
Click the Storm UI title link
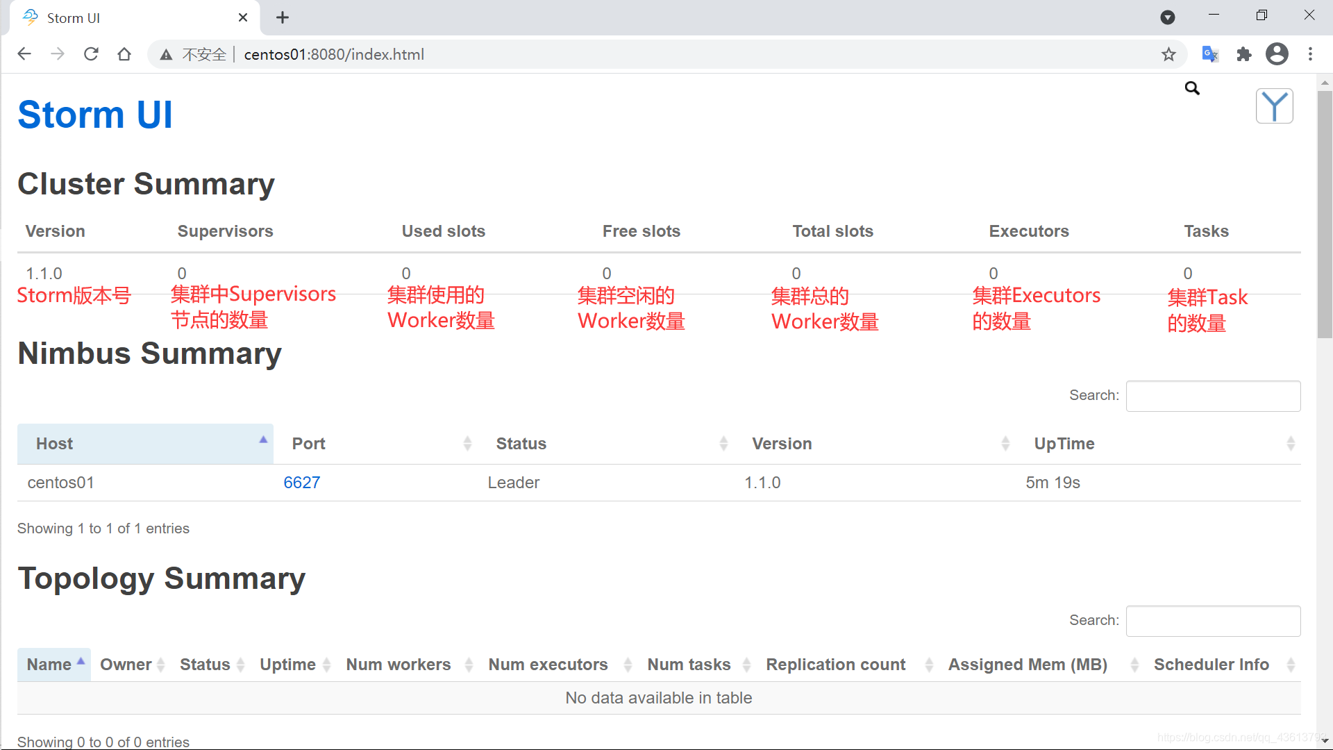[x=95, y=115]
